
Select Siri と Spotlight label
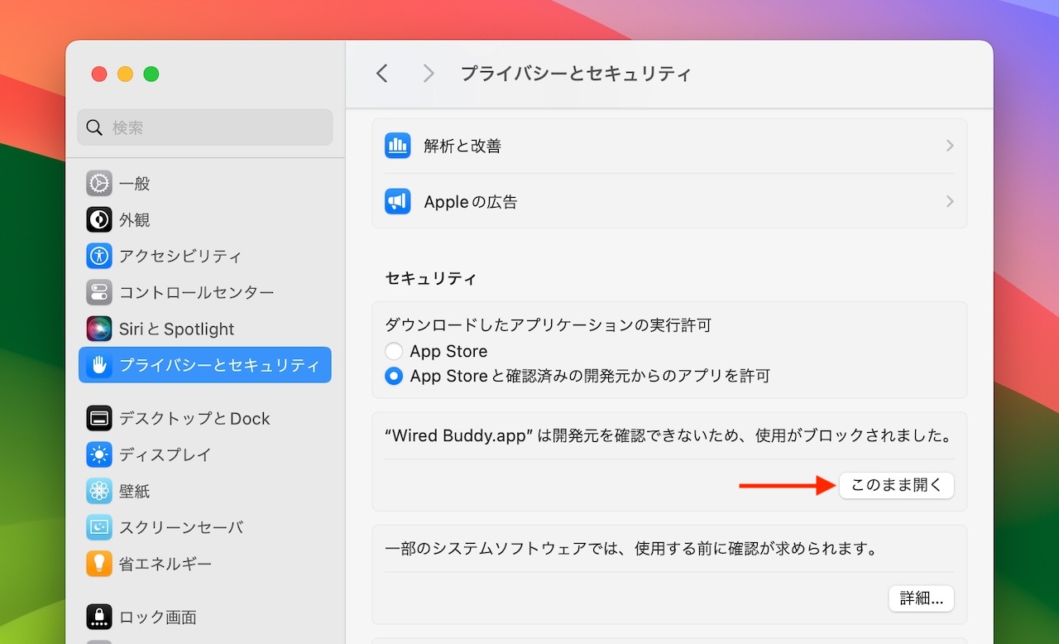[177, 329]
